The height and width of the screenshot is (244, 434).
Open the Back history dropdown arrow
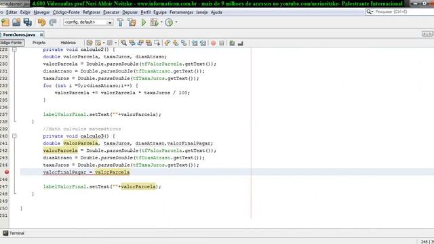(x=104, y=43)
